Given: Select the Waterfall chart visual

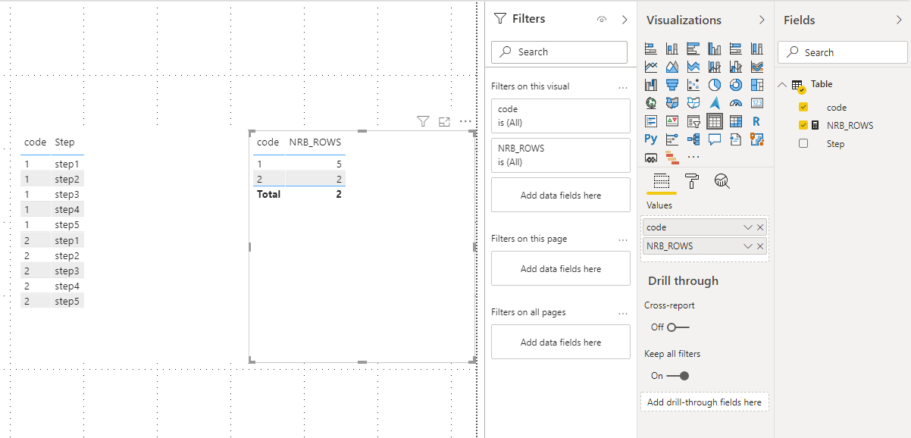Looking at the screenshot, I should [651, 85].
